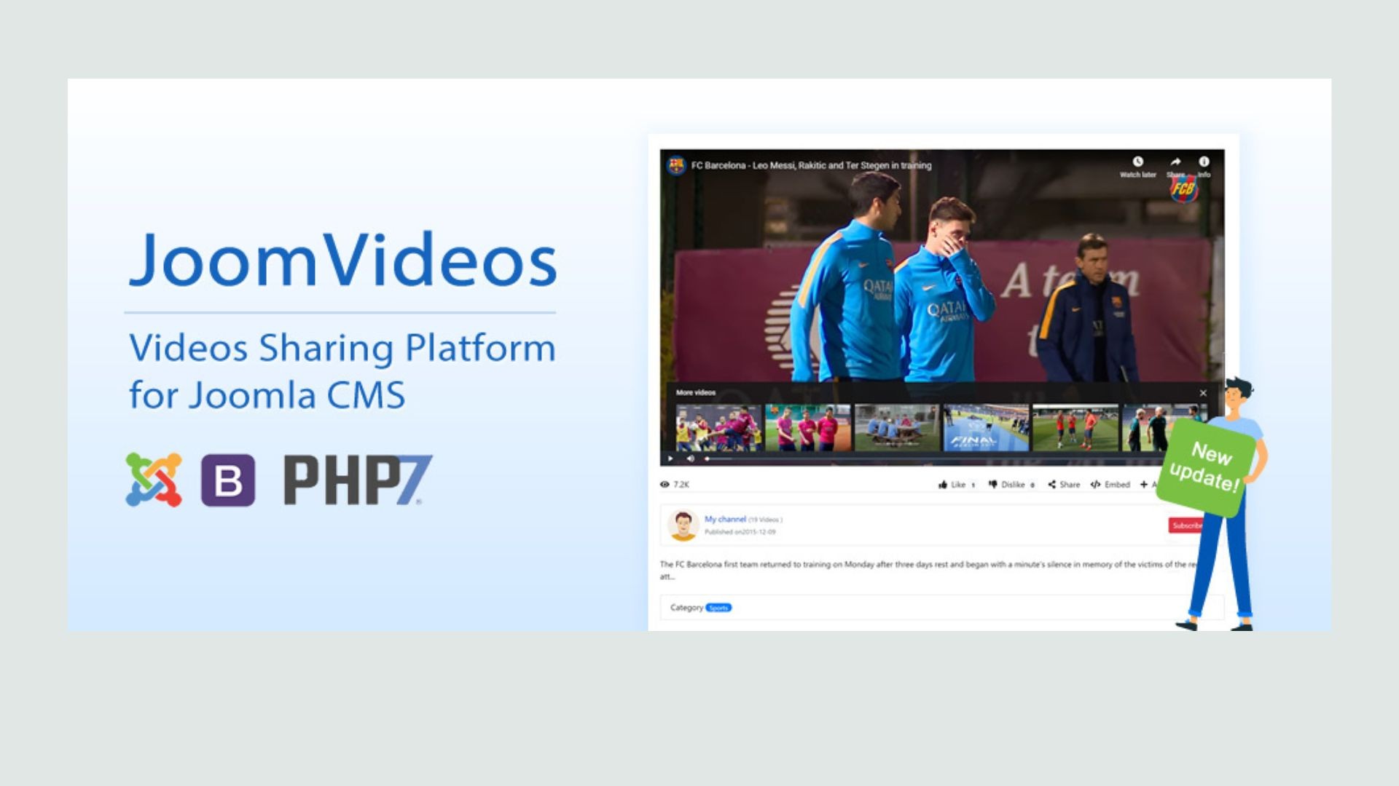The image size is (1399, 786).
Task: Open the fifth thumbnail with players in red
Action: 1075,428
